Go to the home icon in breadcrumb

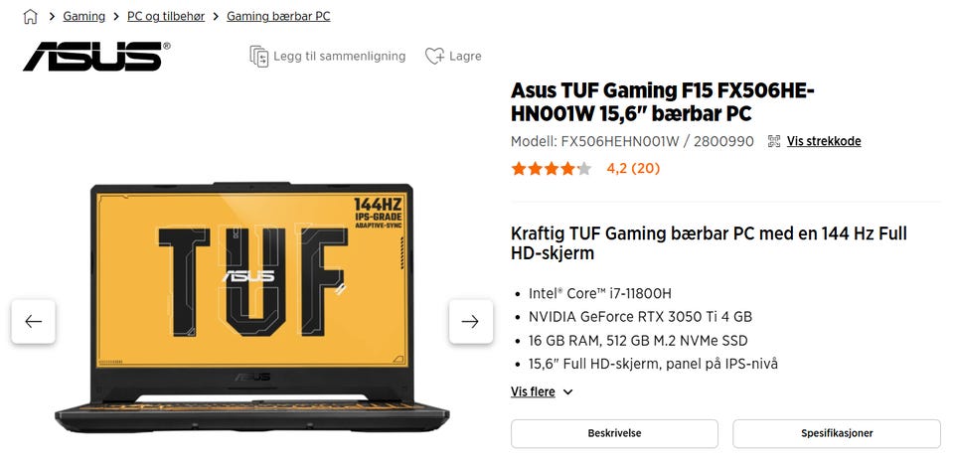pos(30,17)
